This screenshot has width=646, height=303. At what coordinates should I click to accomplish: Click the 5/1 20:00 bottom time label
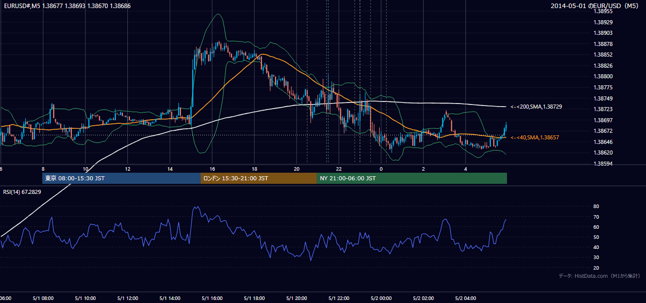coord(297,298)
